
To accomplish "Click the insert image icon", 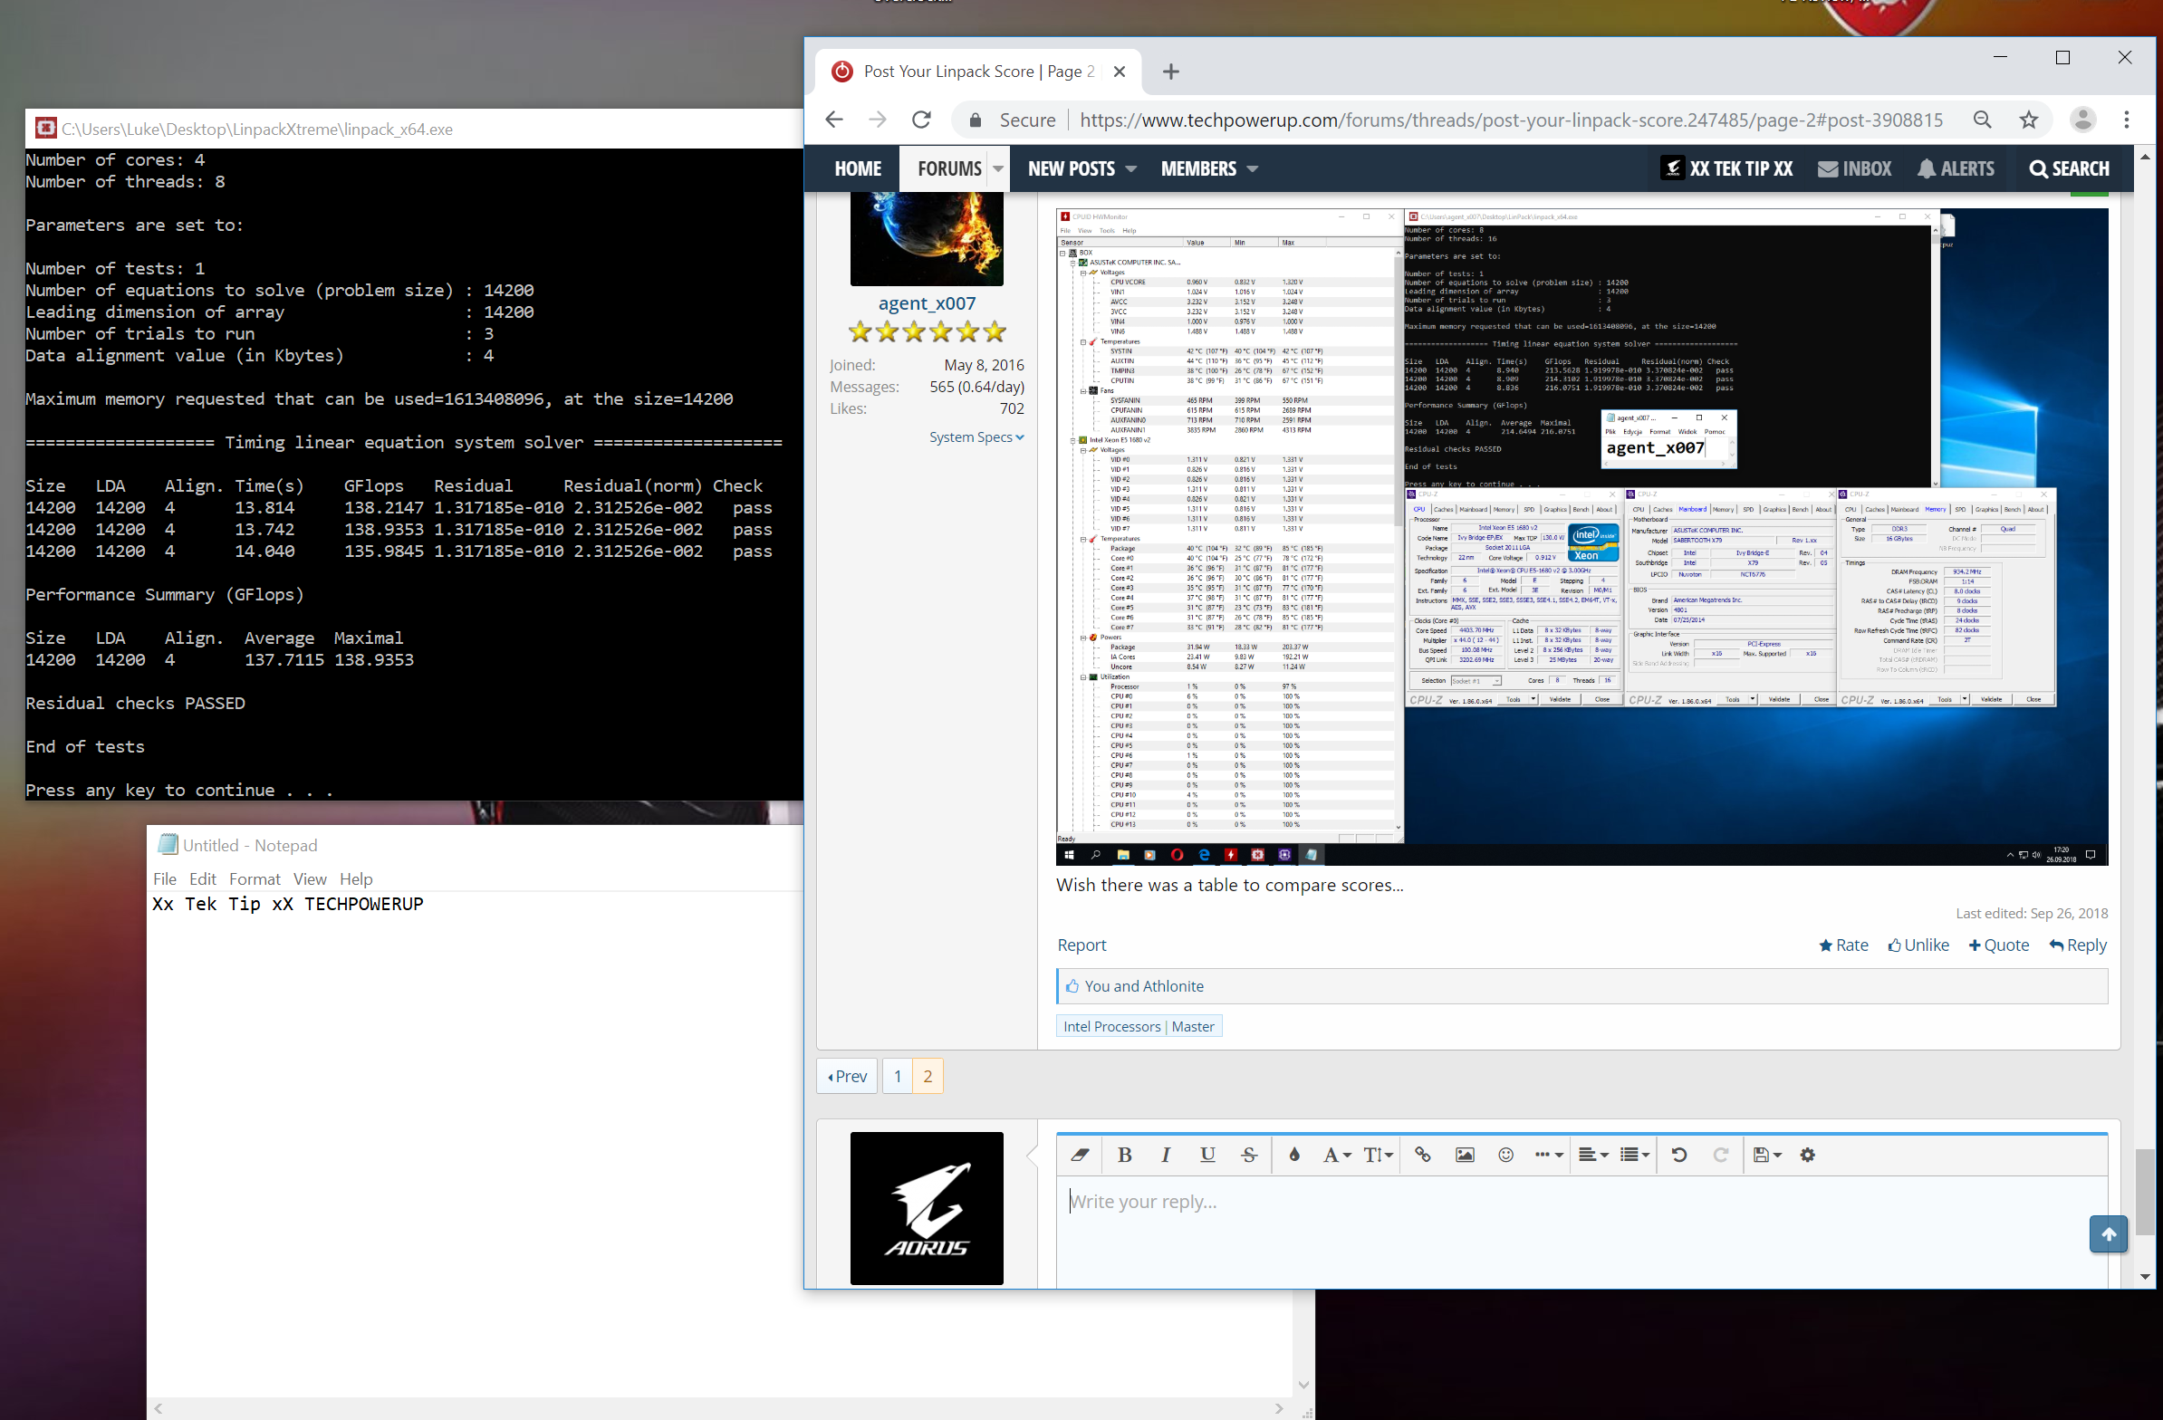I will 1465,1155.
